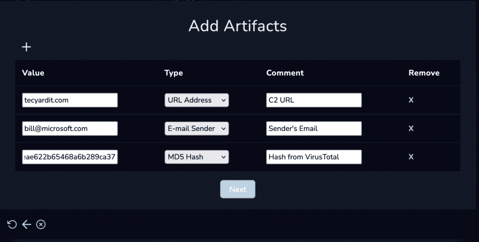Edit the hash value field

[x=70, y=157]
